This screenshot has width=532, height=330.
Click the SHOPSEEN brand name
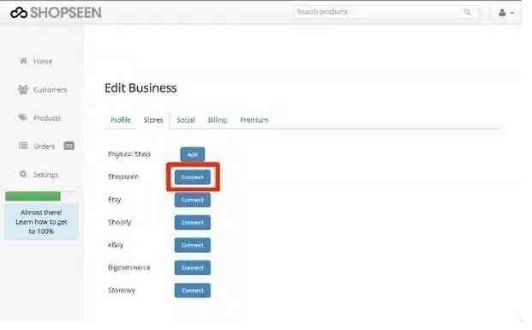pos(66,13)
